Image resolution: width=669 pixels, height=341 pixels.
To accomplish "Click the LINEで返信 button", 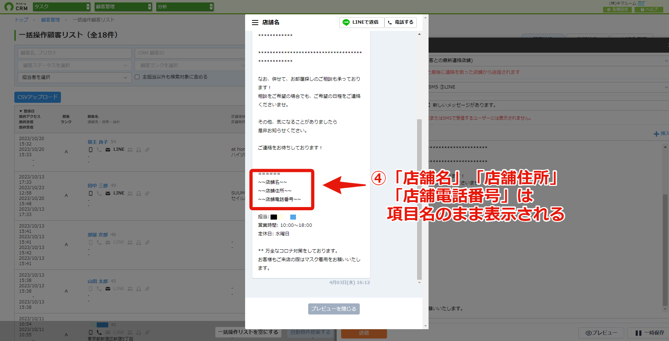I will click(362, 22).
